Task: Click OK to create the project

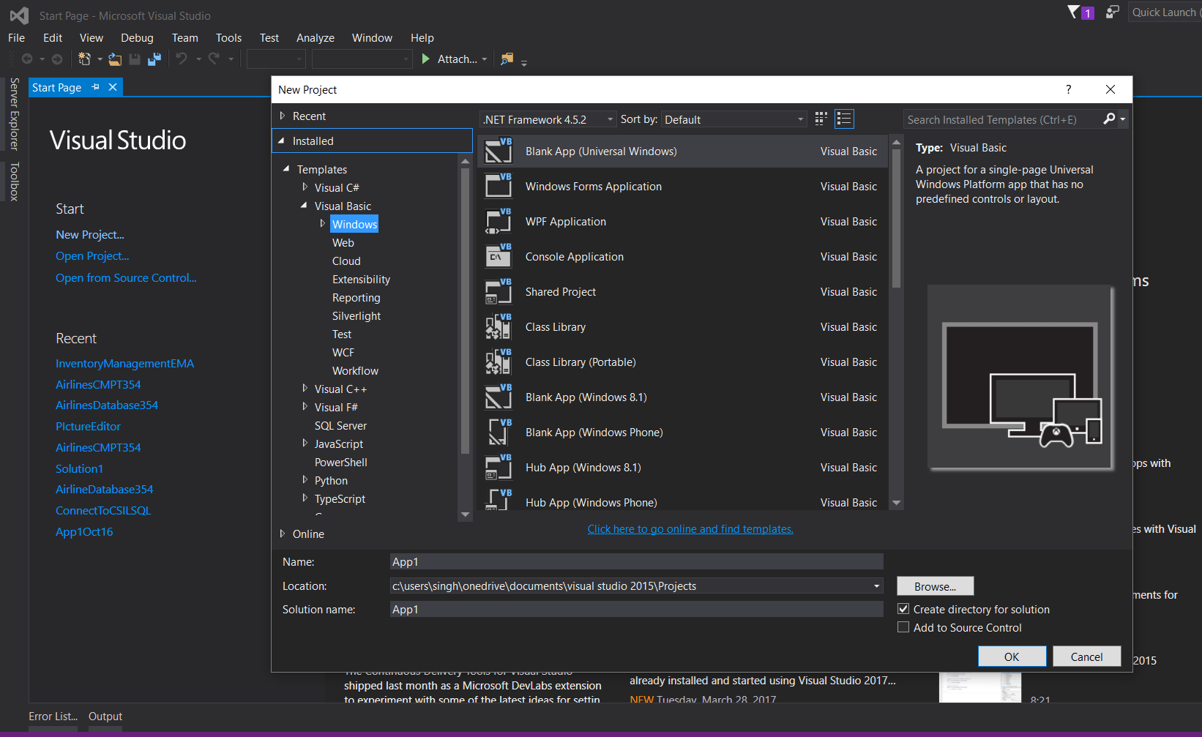Action: [1012, 656]
